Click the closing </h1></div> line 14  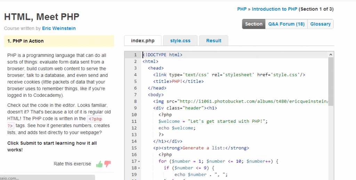[x=168, y=141]
